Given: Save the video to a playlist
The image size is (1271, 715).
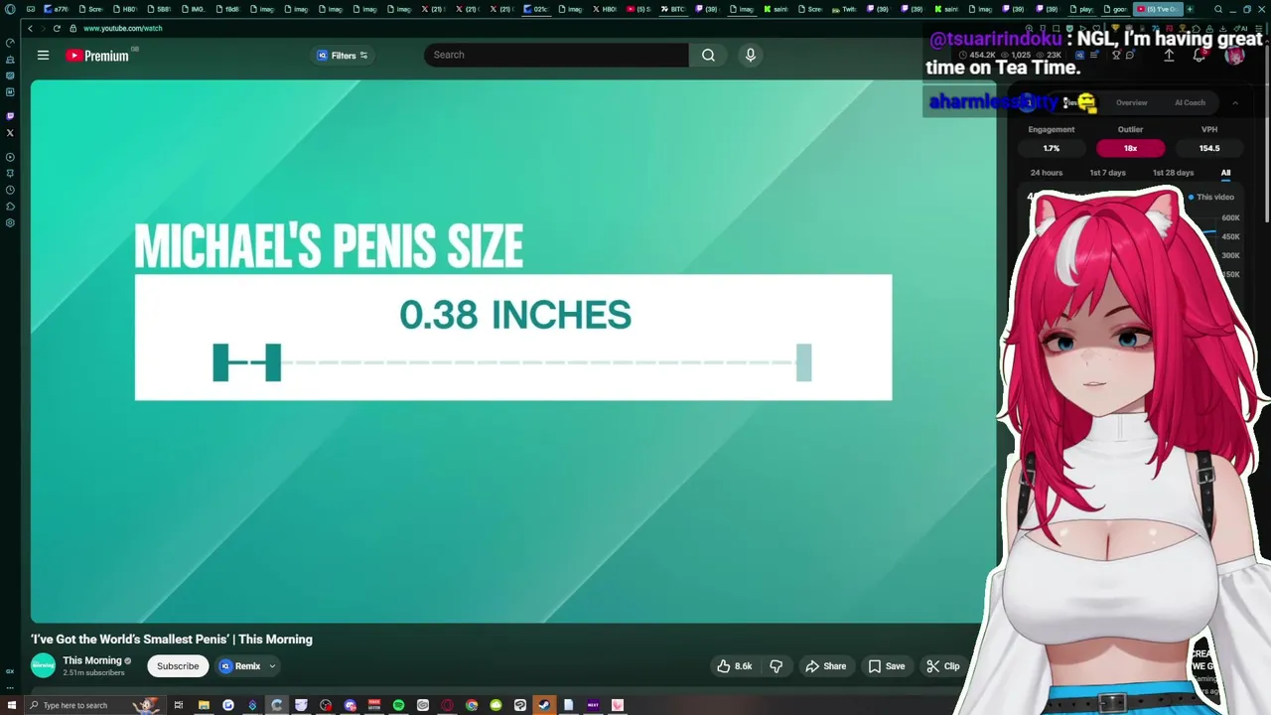Looking at the screenshot, I should click(x=887, y=666).
